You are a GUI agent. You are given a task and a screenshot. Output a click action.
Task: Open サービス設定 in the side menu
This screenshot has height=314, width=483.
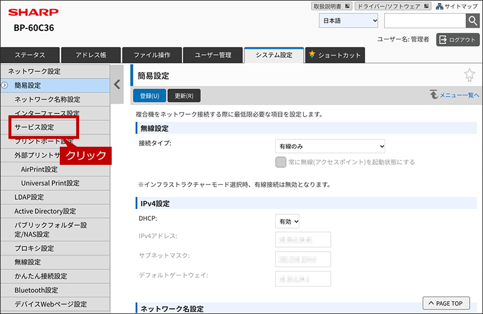pos(55,127)
